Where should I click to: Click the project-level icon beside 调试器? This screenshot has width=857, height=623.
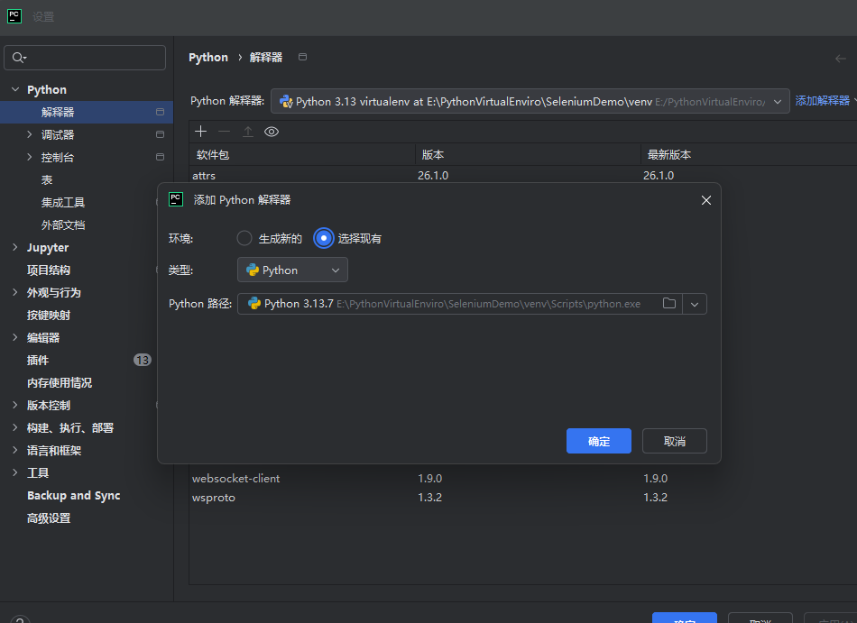[x=160, y=134]
